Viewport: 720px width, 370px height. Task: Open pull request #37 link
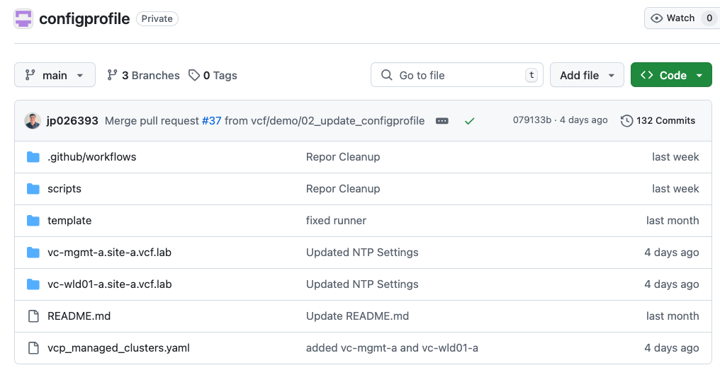pyautogui.click(x=212, y=121)
